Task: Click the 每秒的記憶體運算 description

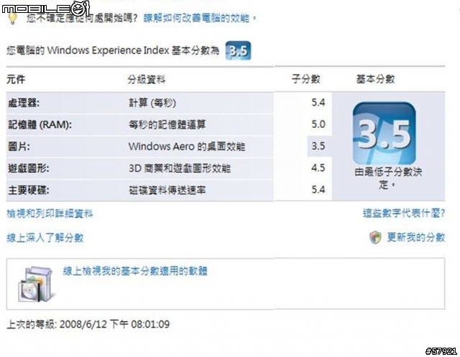Action: coord(167,125)
